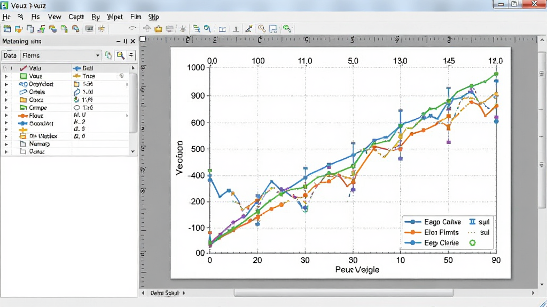Select the Oorcz folder tree item
Viewport: 547px width, 307px height.
[32, 100]
